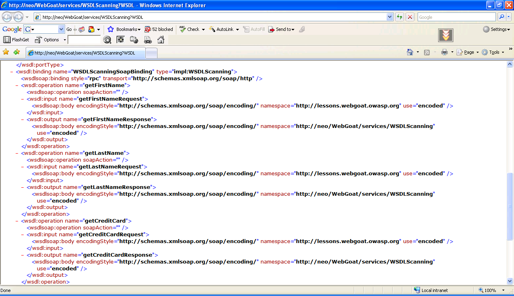Open the Send to menu button

pyautogui.click(x=281, y=29)
